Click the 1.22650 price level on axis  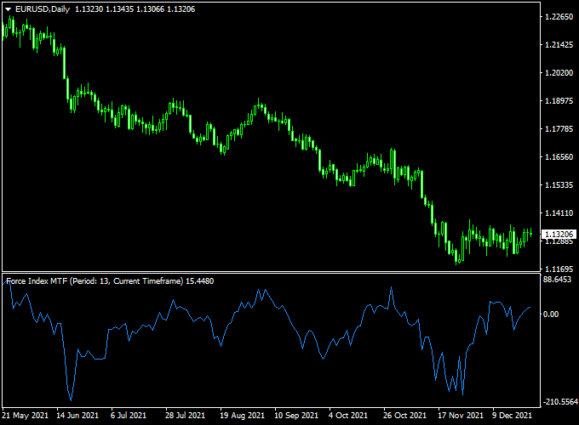[x=559, y=17]
